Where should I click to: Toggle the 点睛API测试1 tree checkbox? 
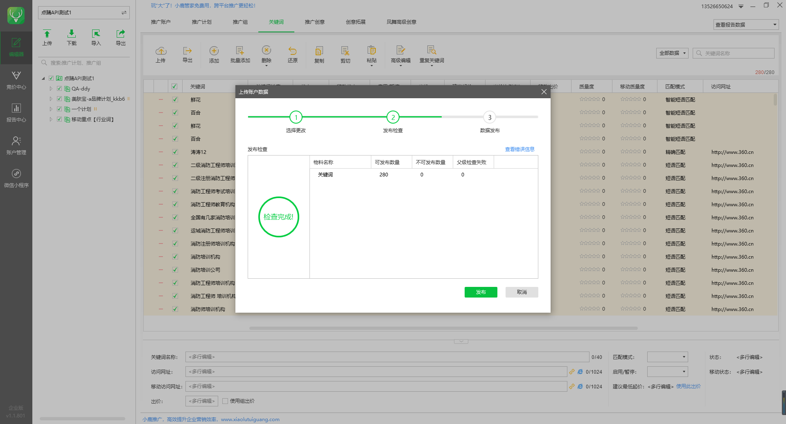[51, 78]
